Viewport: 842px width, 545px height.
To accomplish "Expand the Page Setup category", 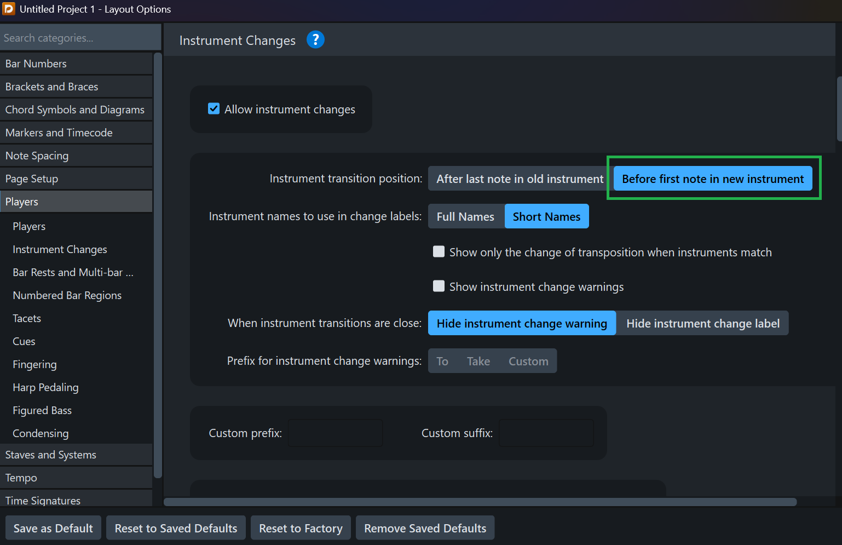I will click(x=76, y=179).
